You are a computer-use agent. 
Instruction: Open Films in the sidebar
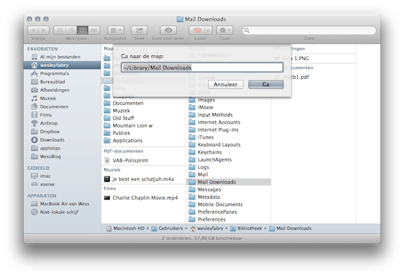pyautogui.click(x=62, y=114)
